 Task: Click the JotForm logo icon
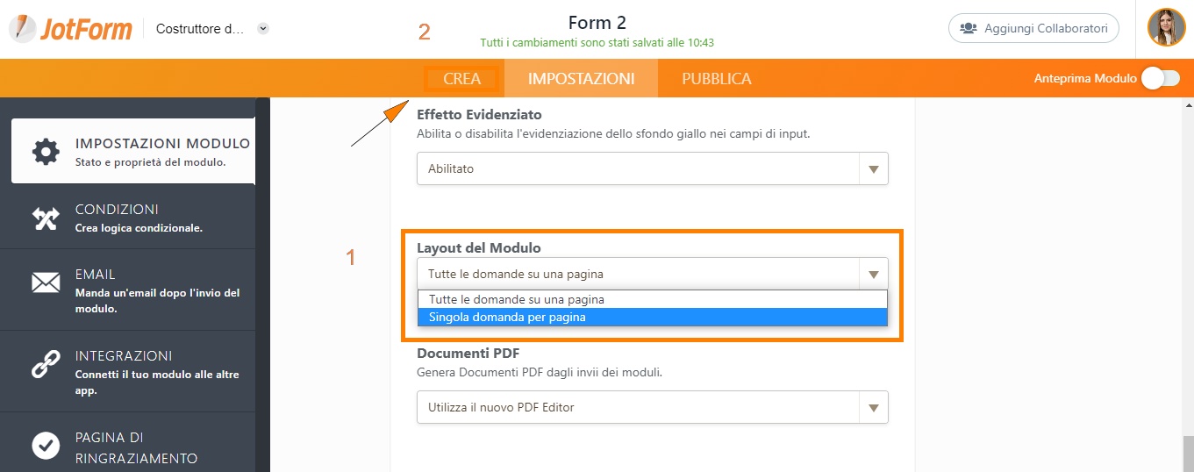pyautogui.click(x=23, y=28)
